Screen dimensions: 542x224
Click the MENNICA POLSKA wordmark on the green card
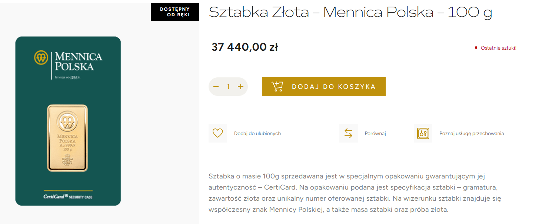click(x=78, y=61)
